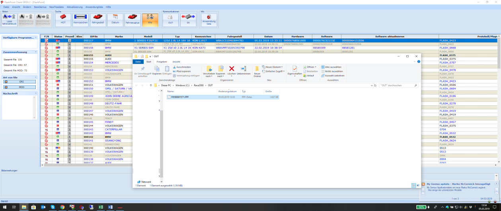The height and width of the screenshot is (211, 501).
Task: Open Explorer help question mark icon
Action: click(418, 62)
